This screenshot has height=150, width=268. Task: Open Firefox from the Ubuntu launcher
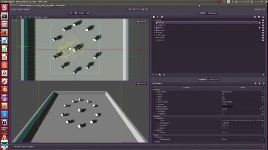click(5, 32)
